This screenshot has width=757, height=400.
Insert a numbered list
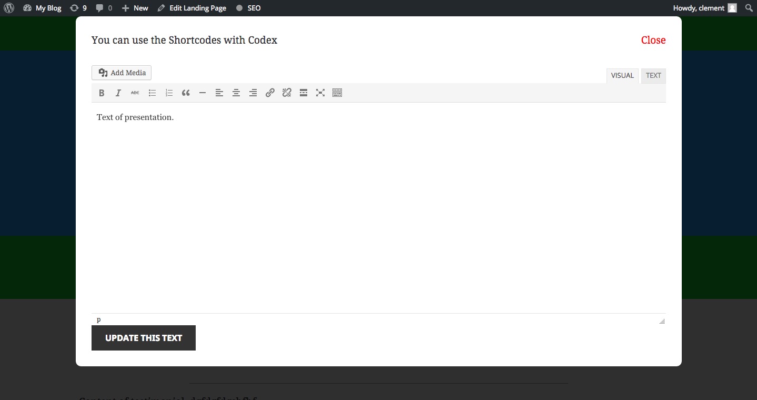coord(169,93)
